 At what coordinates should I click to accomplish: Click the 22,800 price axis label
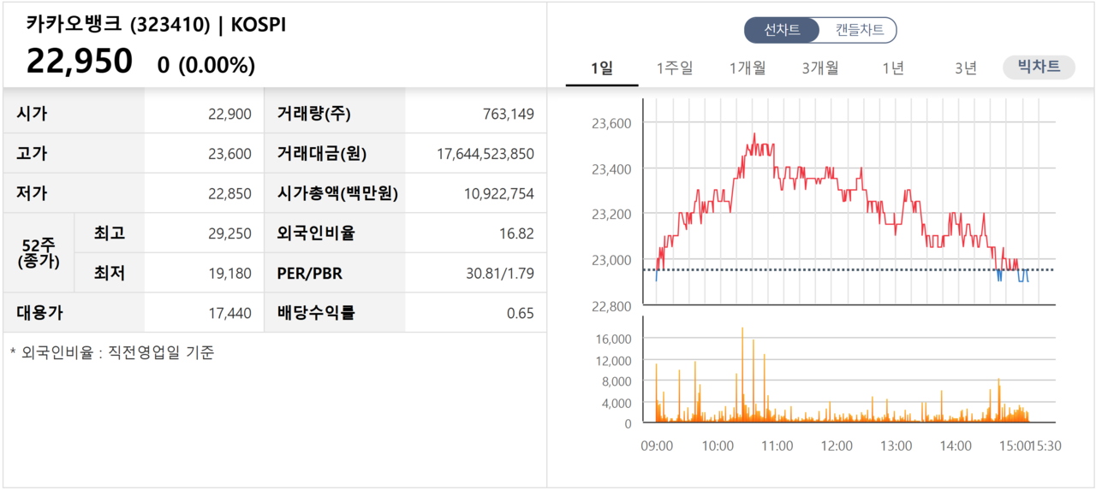[611, 305]
